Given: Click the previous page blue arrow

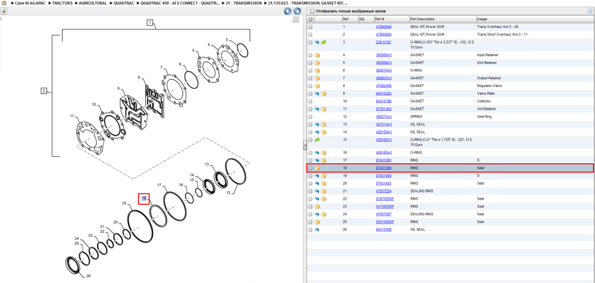Looking at the screenshot, I should pos(287,11).
